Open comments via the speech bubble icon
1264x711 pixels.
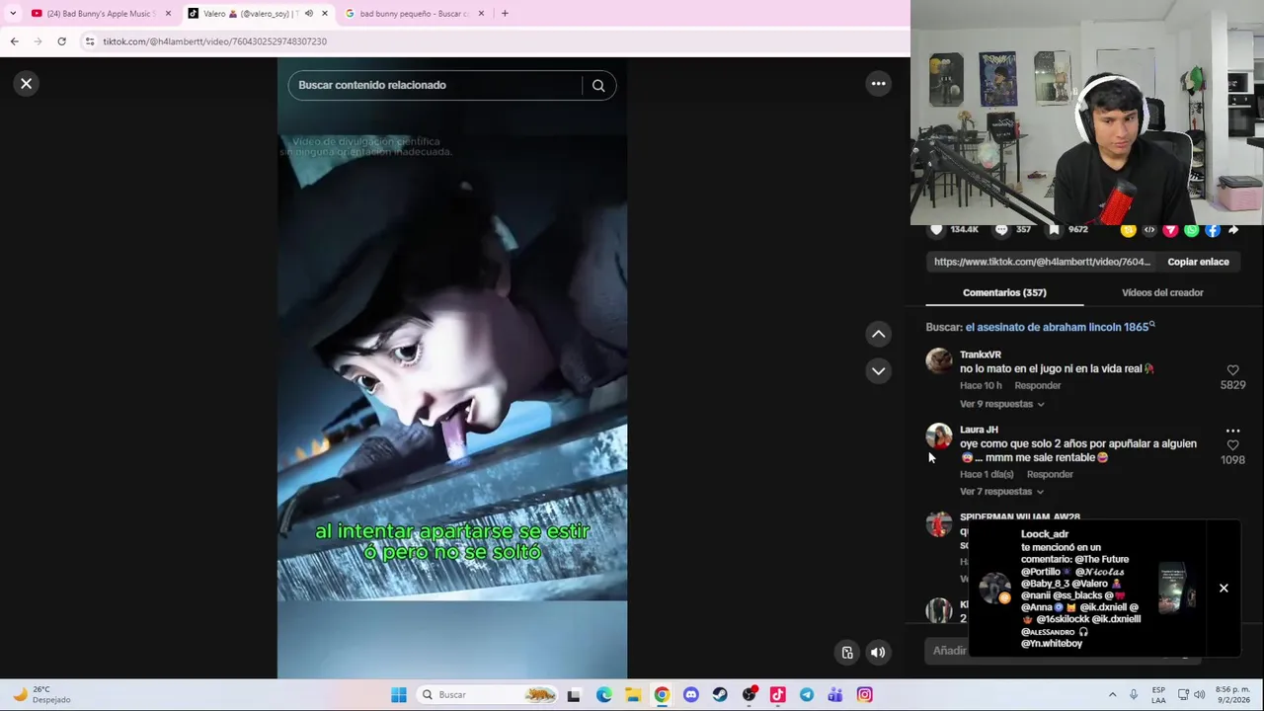coord(1001,229)
